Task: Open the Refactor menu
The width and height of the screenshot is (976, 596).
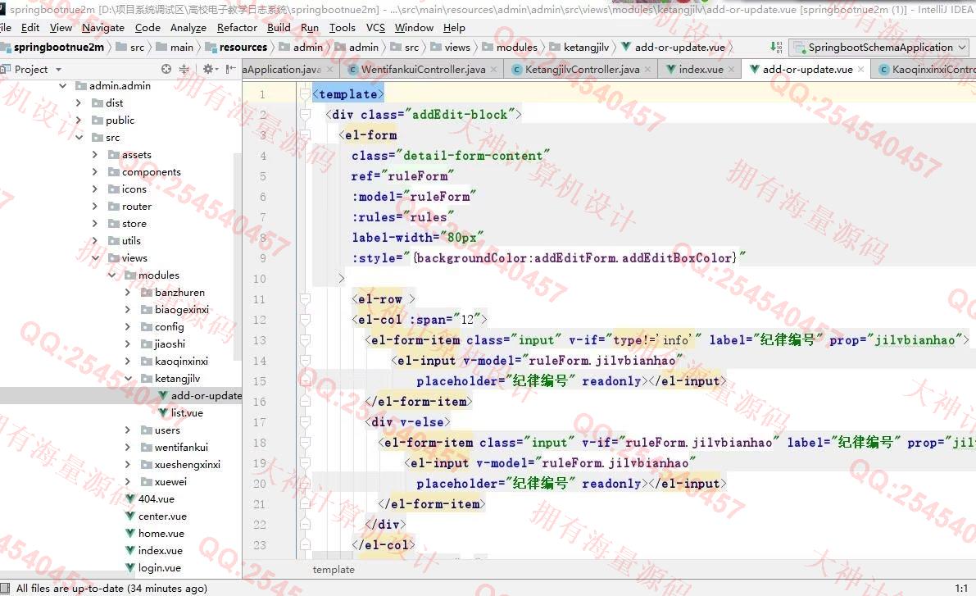Action: [x=238, y=27]
